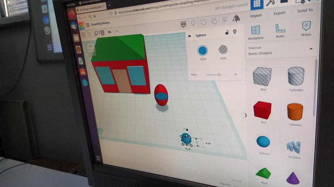Click the Duplicate and repeat icon
This screenshot has width=334, height=187.
96,33
